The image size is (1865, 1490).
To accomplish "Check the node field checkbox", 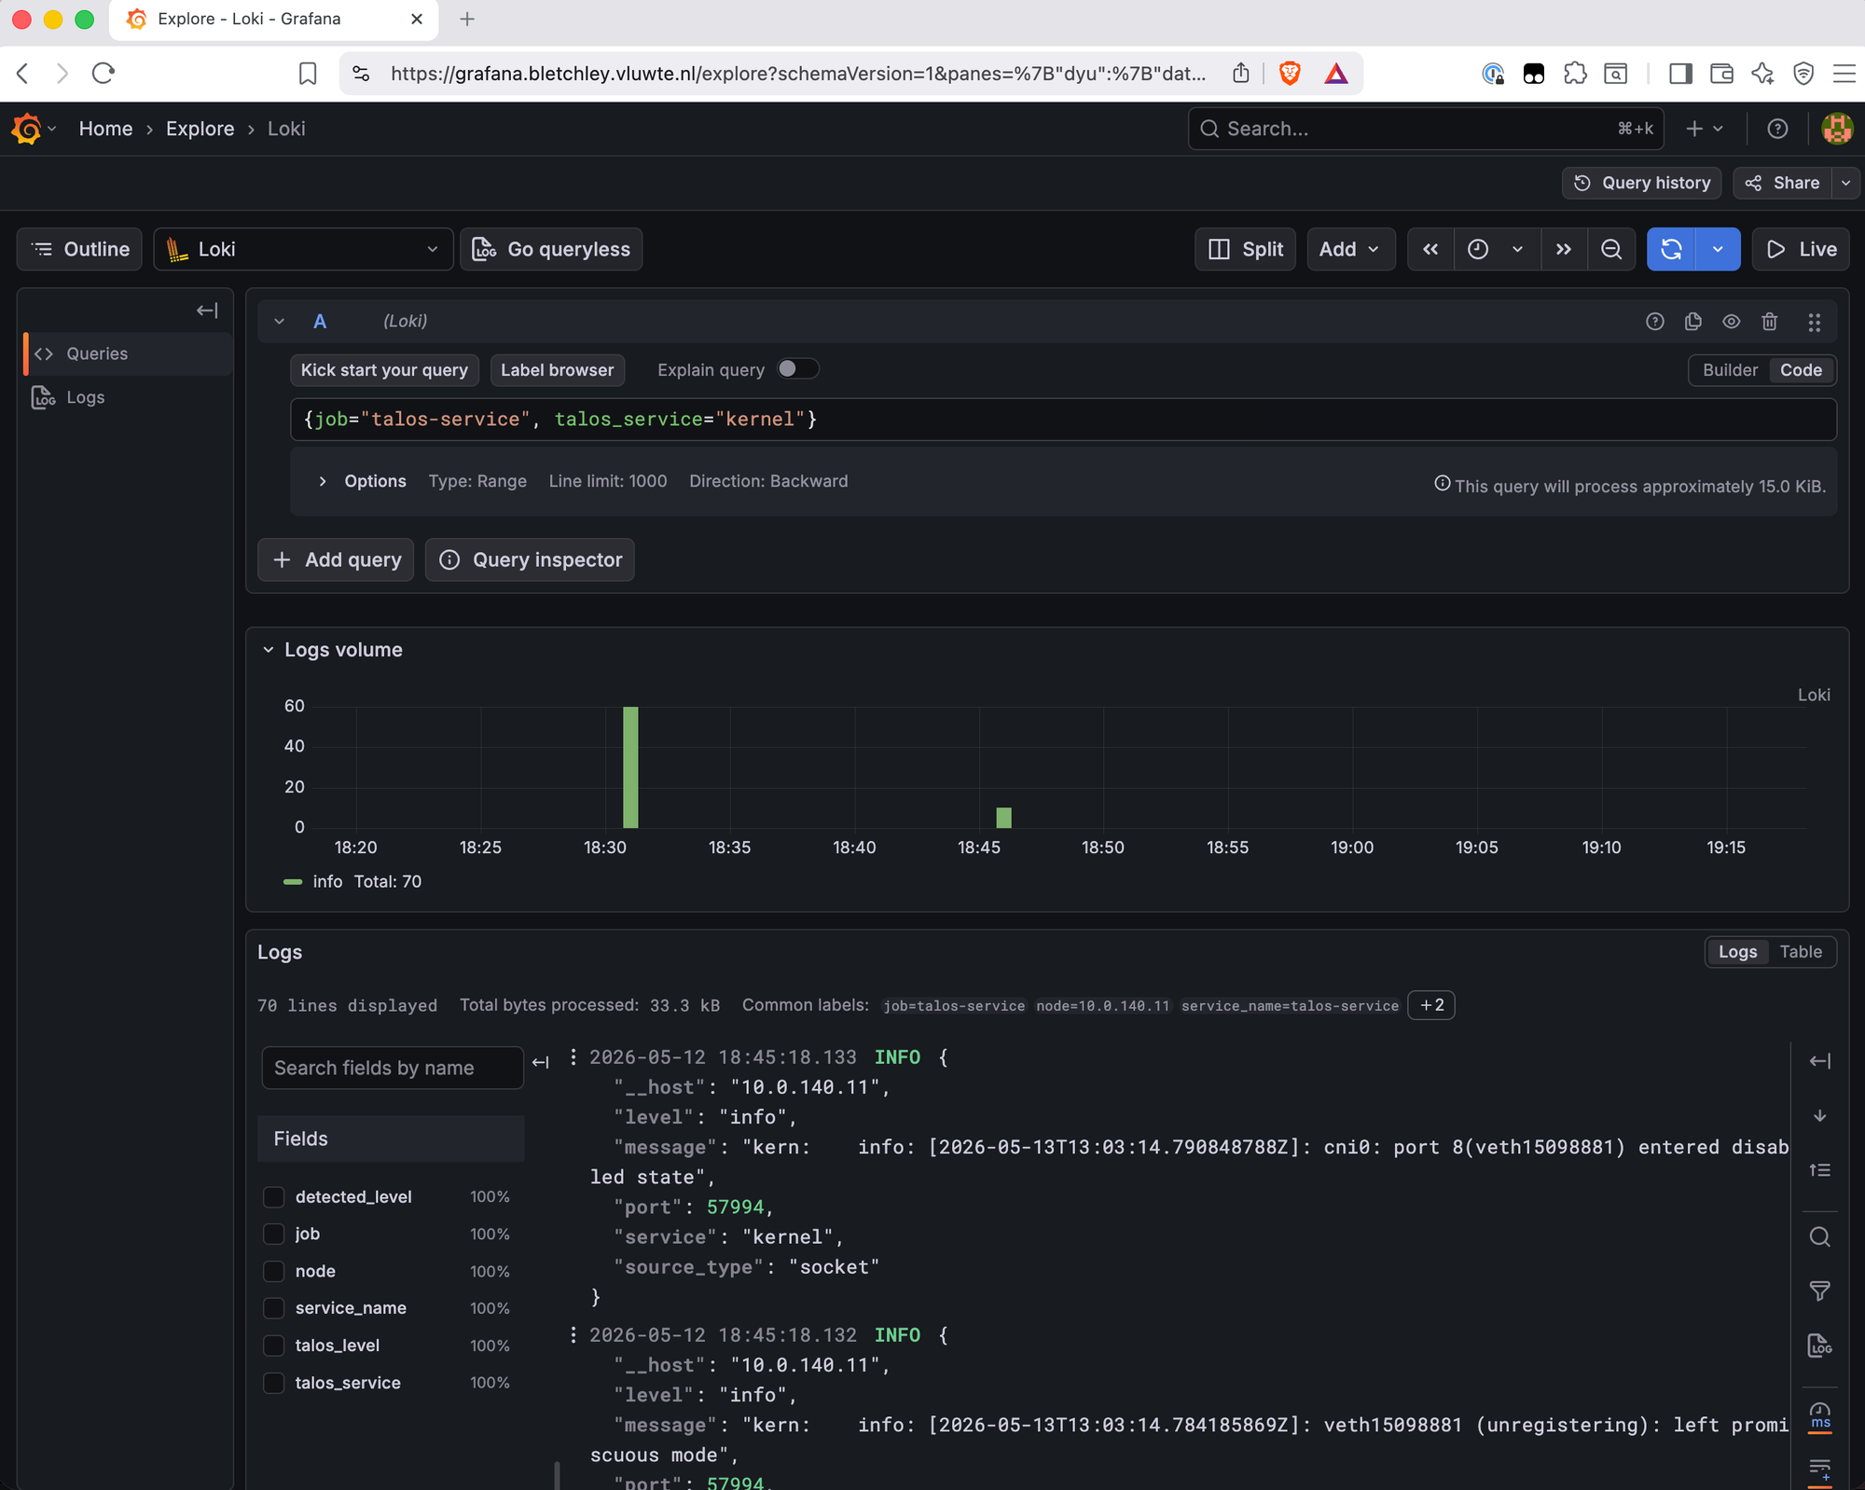I will pos(273,1271).
